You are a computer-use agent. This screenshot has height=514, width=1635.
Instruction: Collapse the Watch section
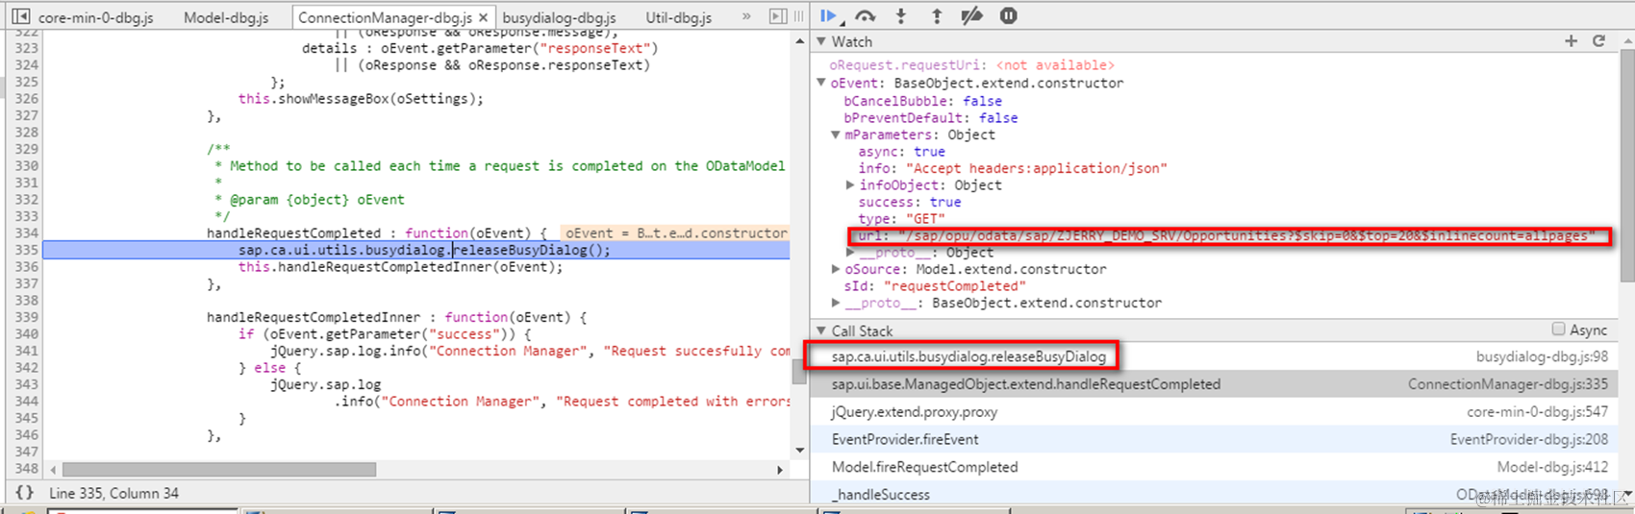tap(821, 42)
